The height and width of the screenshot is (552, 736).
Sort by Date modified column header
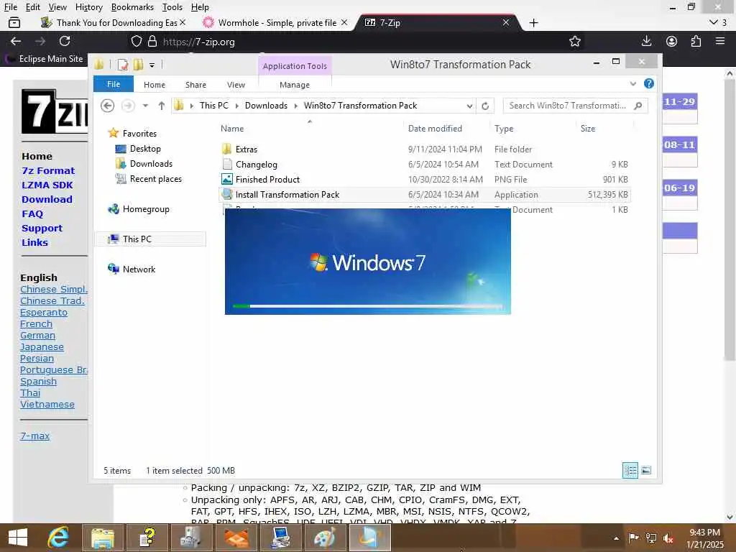click(x=435, y=129)
